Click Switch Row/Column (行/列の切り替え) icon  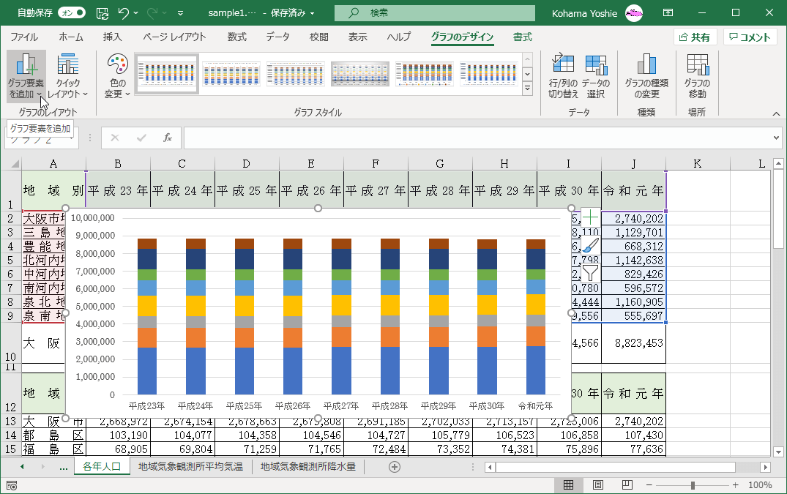(x=563, y=65)
